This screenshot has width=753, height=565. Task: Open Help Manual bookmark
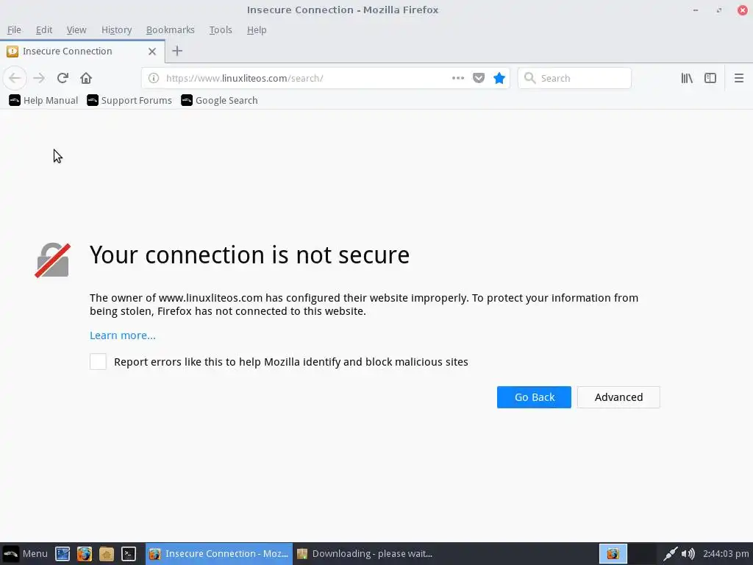pos(43,100)
